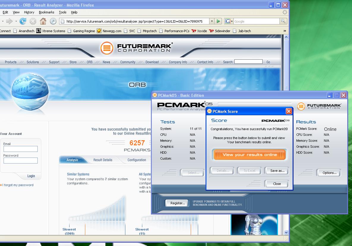Click the website Search text field
352x246 pixels.
(x=249, y=62)
